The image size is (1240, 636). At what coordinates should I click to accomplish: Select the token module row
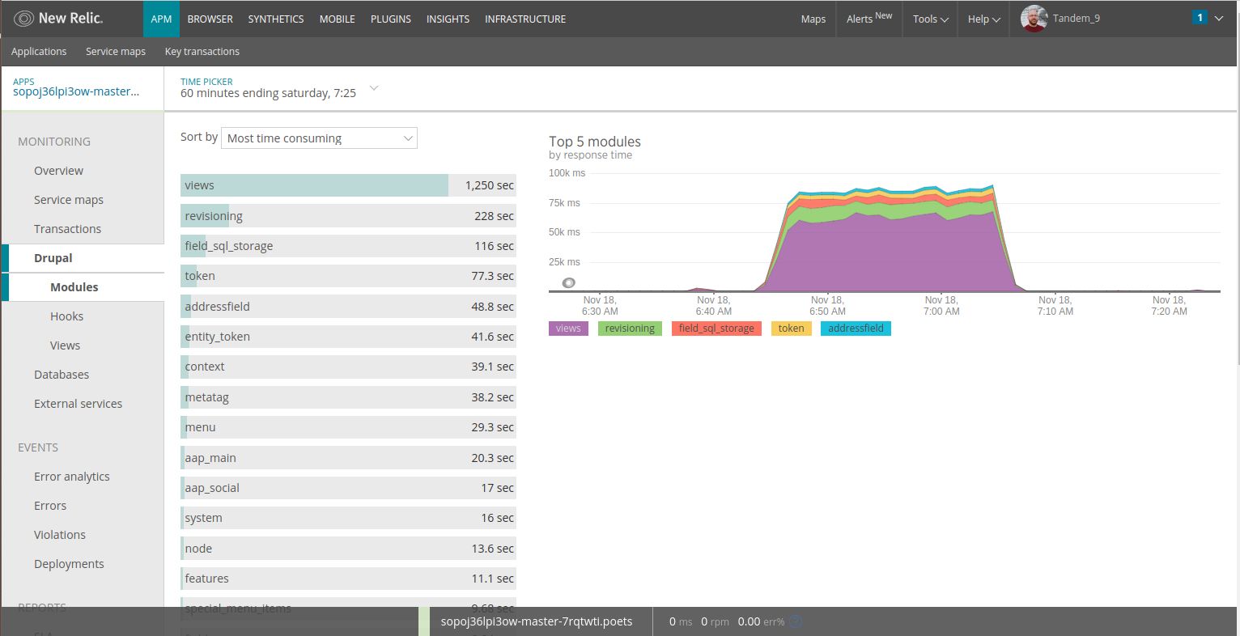pos(348,276)
